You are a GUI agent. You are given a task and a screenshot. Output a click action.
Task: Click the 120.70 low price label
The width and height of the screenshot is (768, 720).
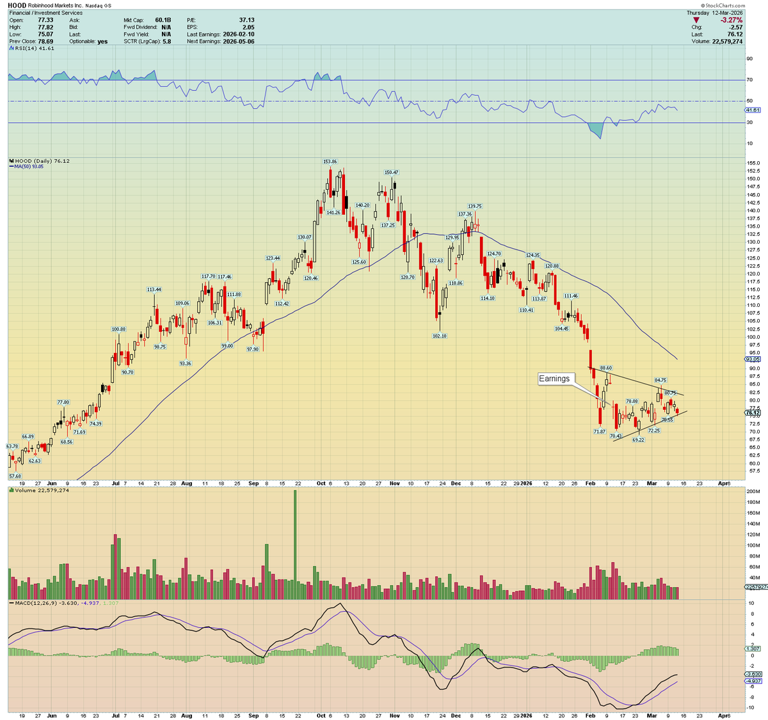click(408, 277)
